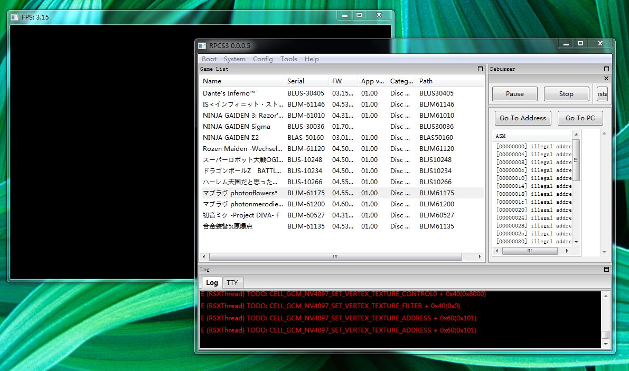Sort game list by Path column
Viewport: 629px width, 371px height.
click(449, 81)
